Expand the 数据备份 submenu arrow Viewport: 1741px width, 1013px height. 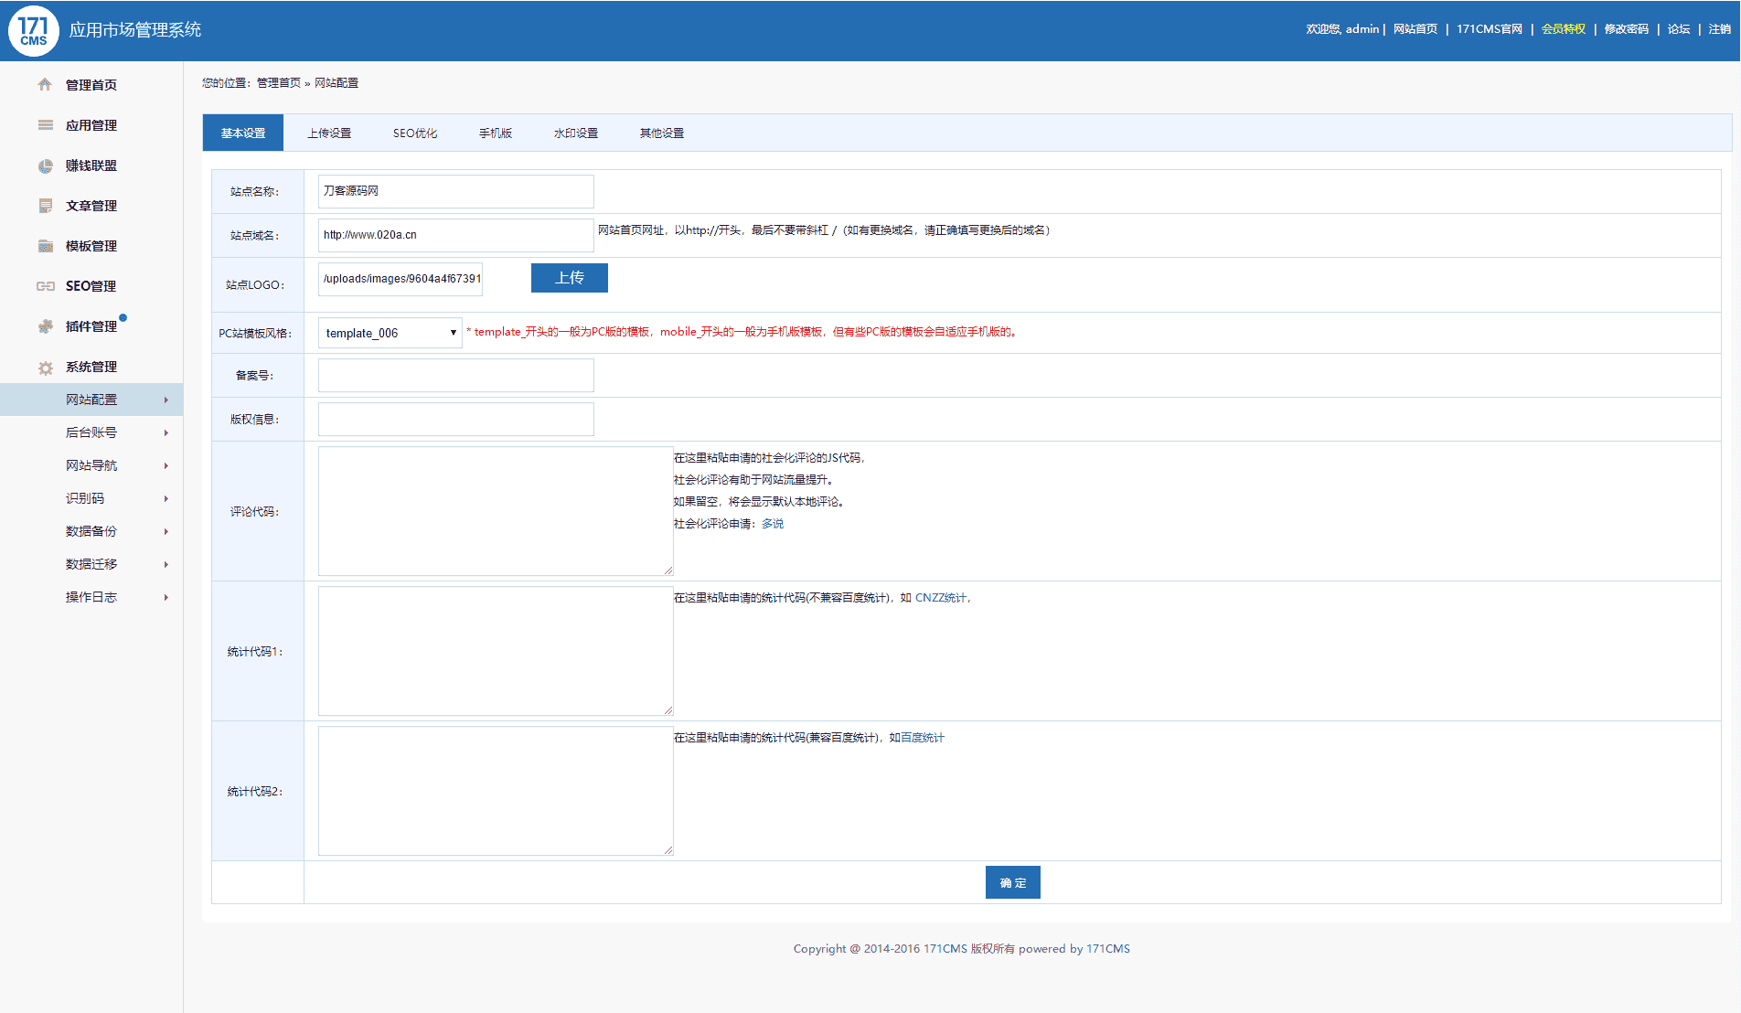(x=166, y=531)
